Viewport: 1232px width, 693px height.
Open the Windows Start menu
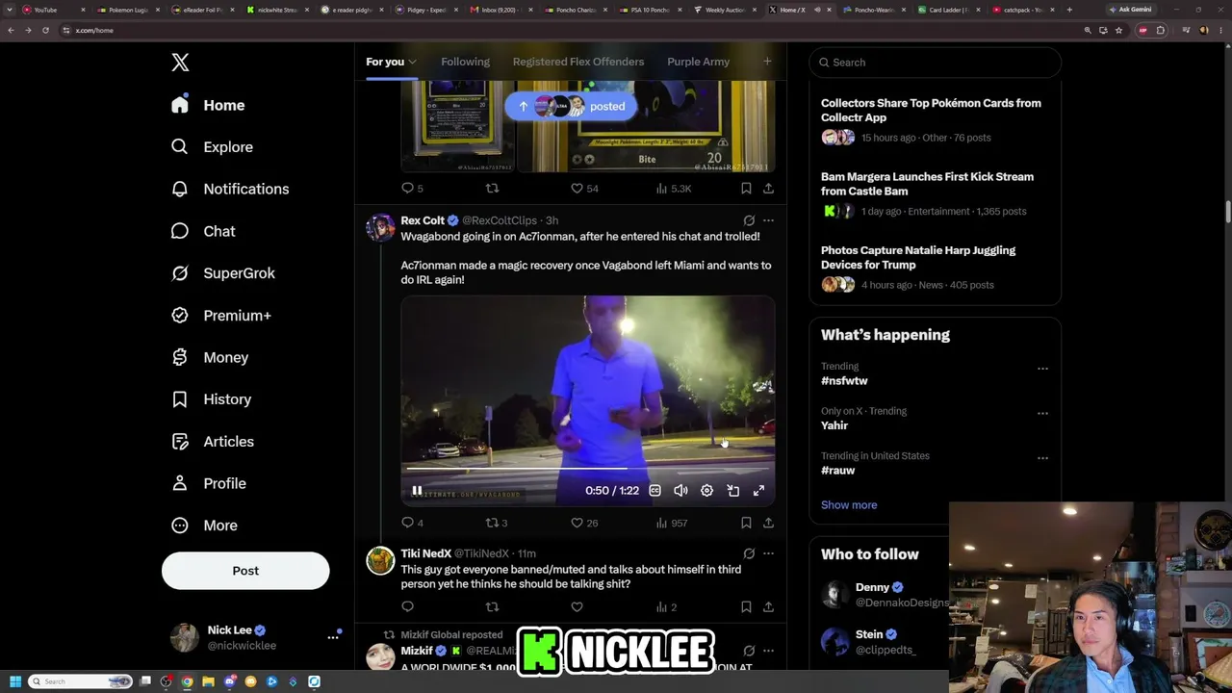(15, 681)
